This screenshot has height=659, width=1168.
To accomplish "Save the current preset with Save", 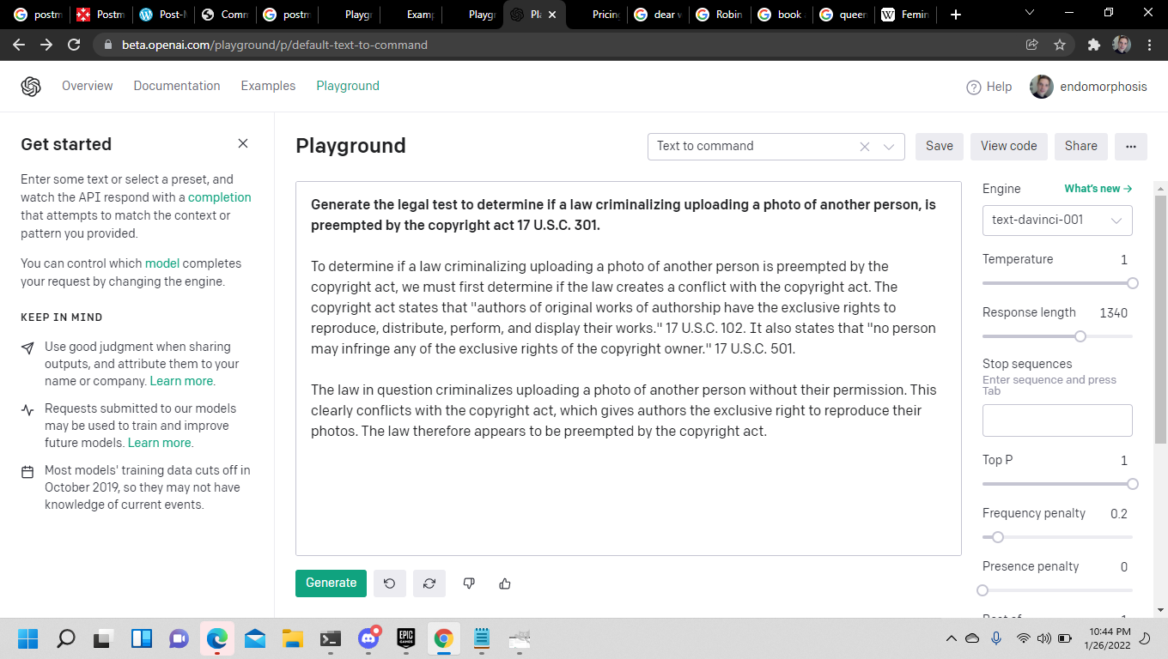I will click(940, 146).
